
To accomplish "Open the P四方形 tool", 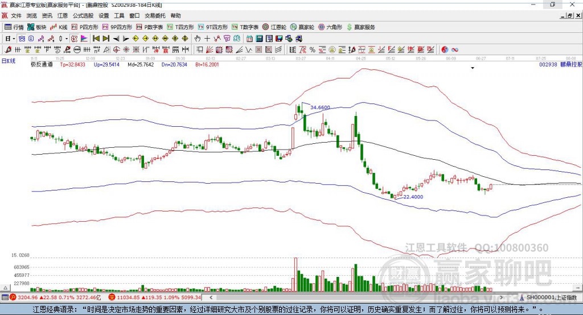I will tap(85, 27).
